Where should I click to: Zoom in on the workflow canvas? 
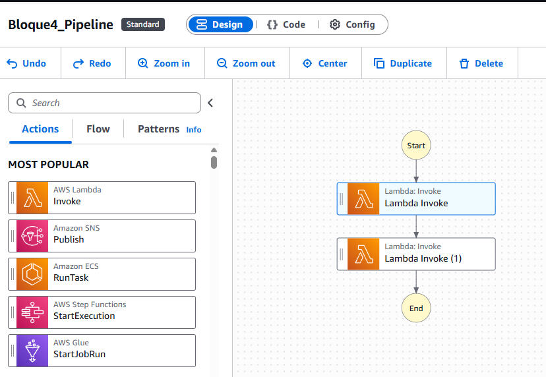coord(164,63)
